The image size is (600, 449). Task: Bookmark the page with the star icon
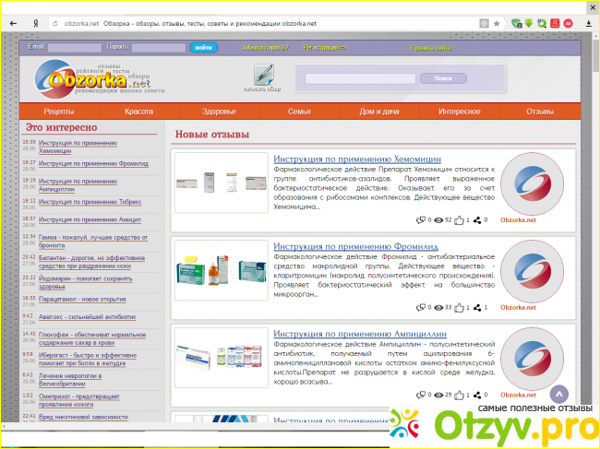tap(497, 22)
